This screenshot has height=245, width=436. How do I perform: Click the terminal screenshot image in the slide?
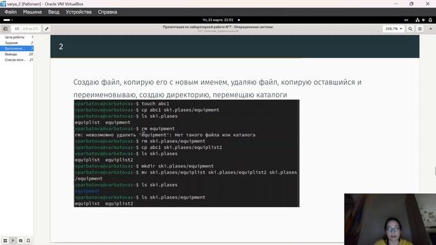[x=187, y=153]
